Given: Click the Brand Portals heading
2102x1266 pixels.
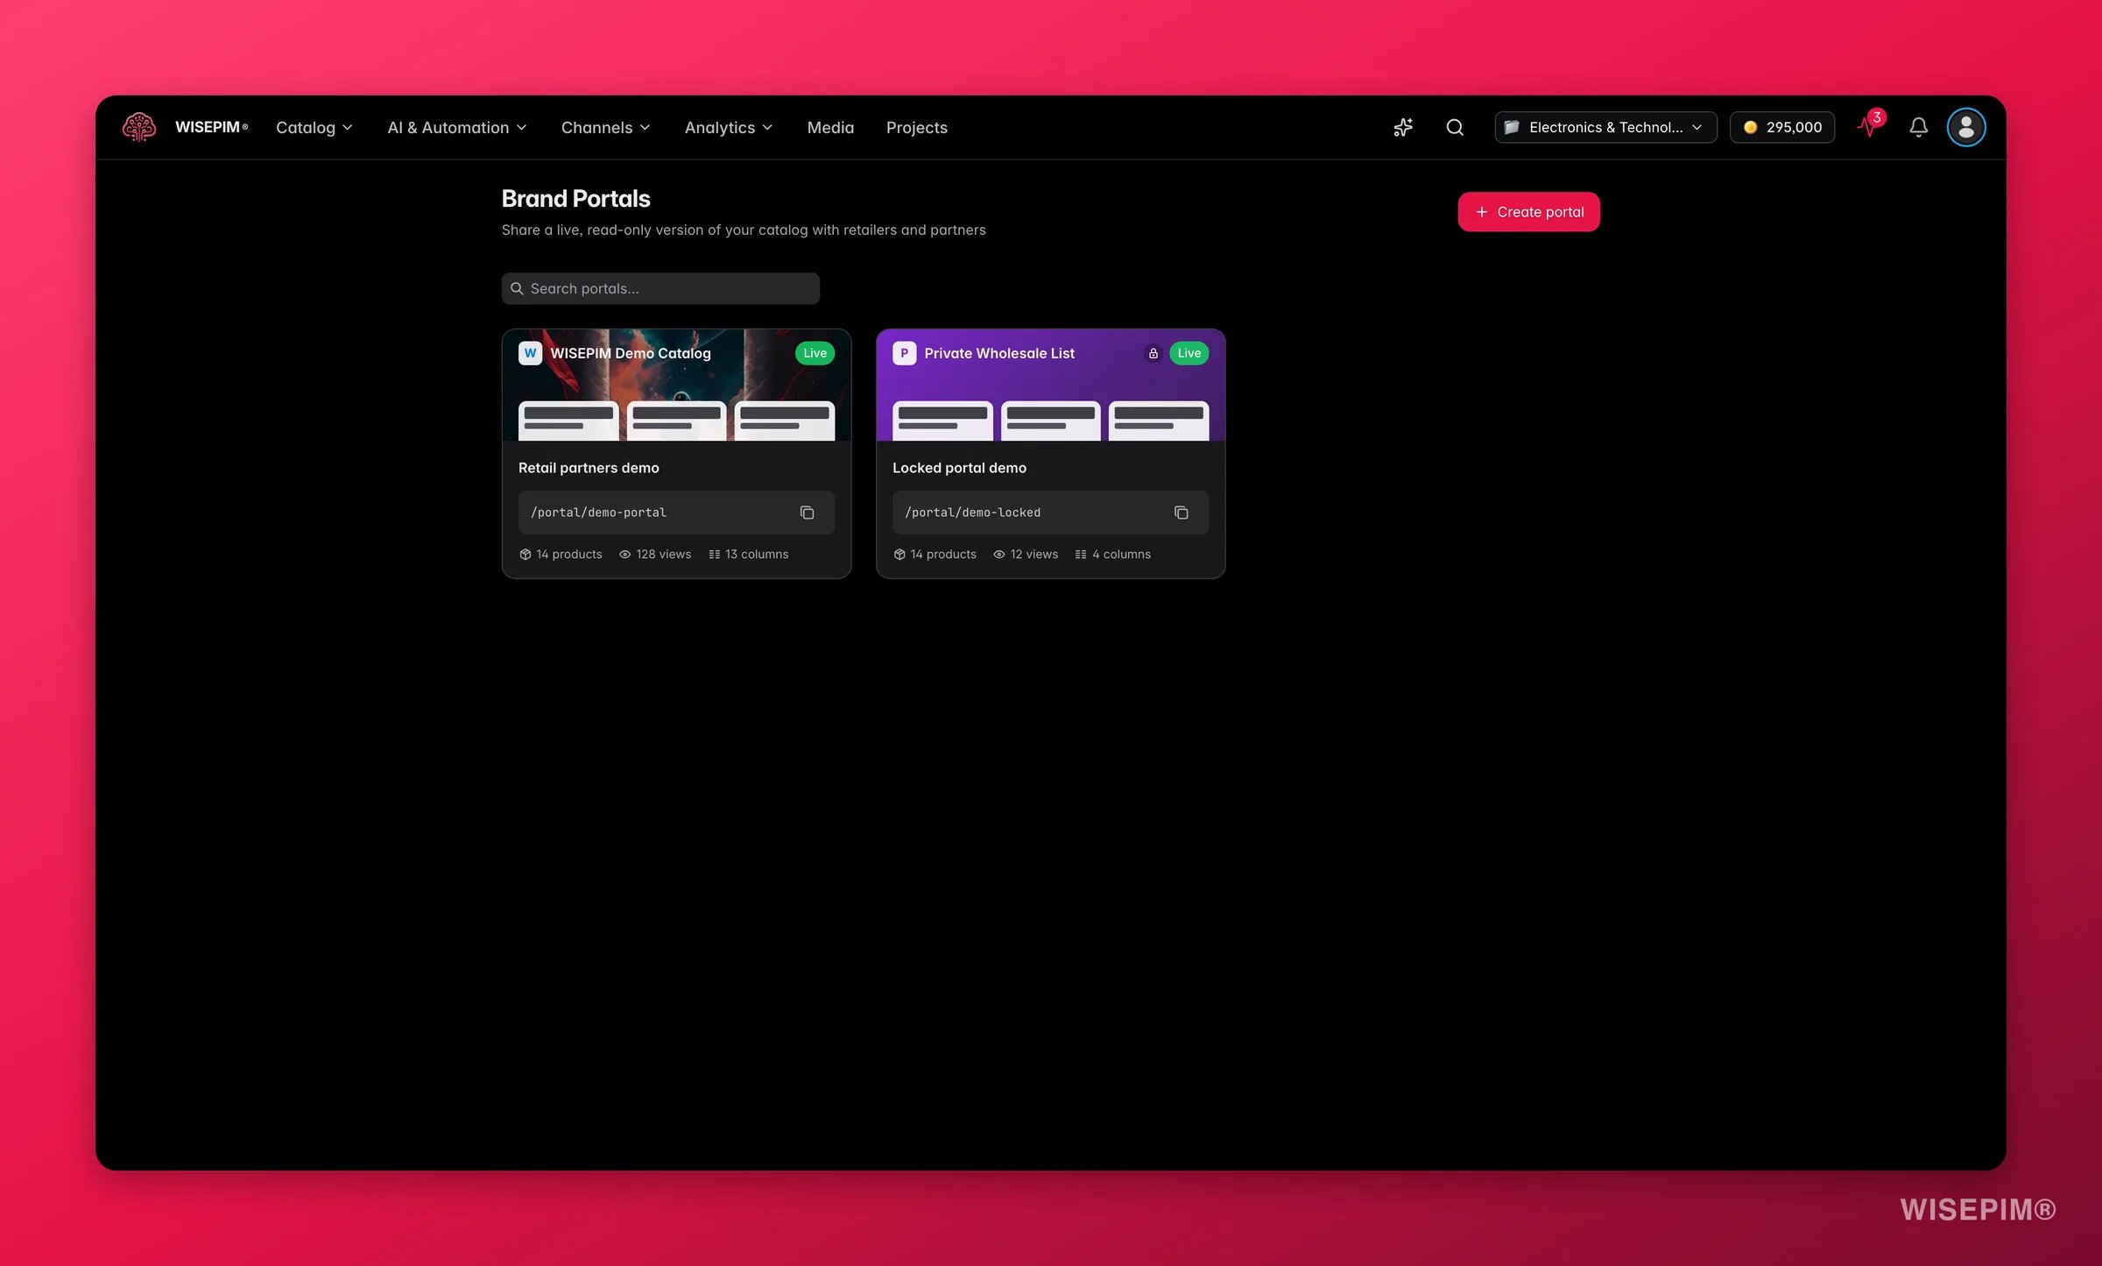Looking at the screenshot, I should [x=575, y=199].
